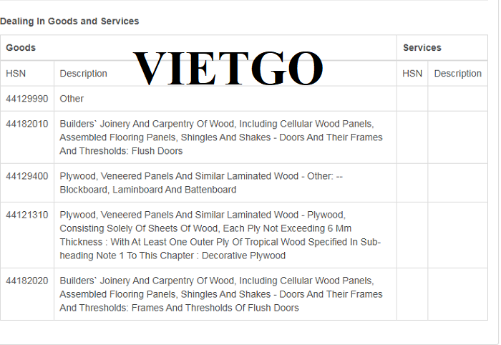Select the Services column group header
Screen dimensions: 501x345
[422, 48]
